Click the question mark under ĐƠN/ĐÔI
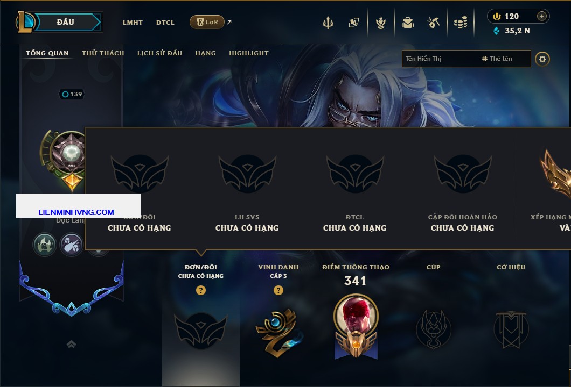The image size is (571, 387). pyautogui.click(x=200, y=290)
